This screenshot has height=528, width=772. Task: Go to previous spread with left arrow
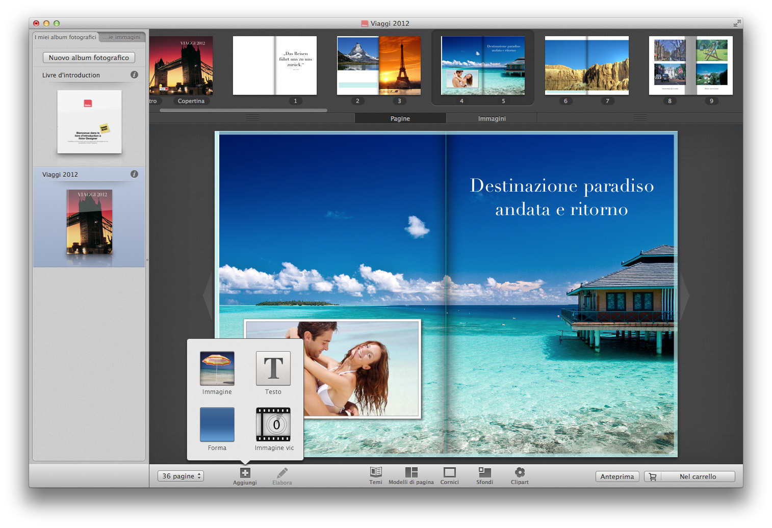[x=208, y=296]
